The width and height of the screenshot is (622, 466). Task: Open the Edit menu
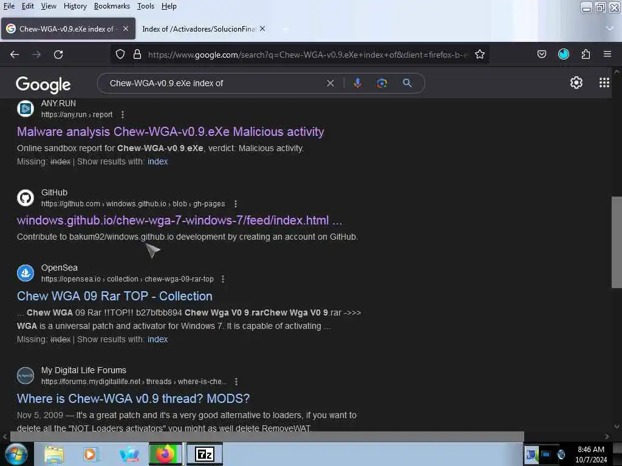(x=27, y=6)
